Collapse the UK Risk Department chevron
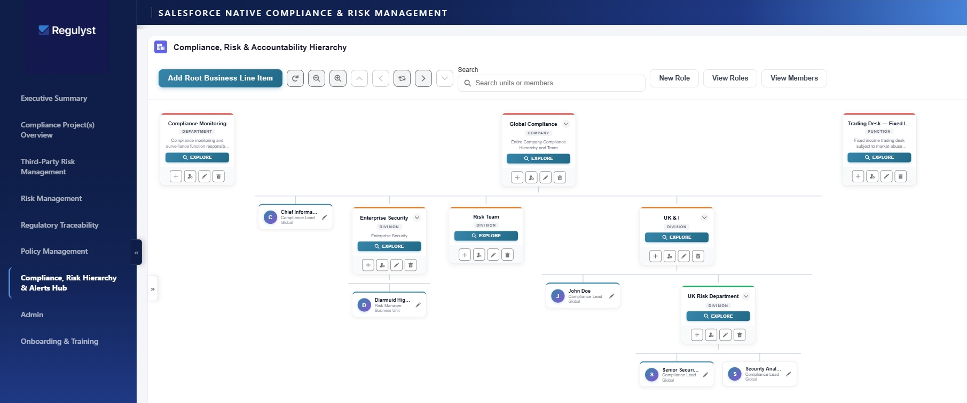 (746, 296)
